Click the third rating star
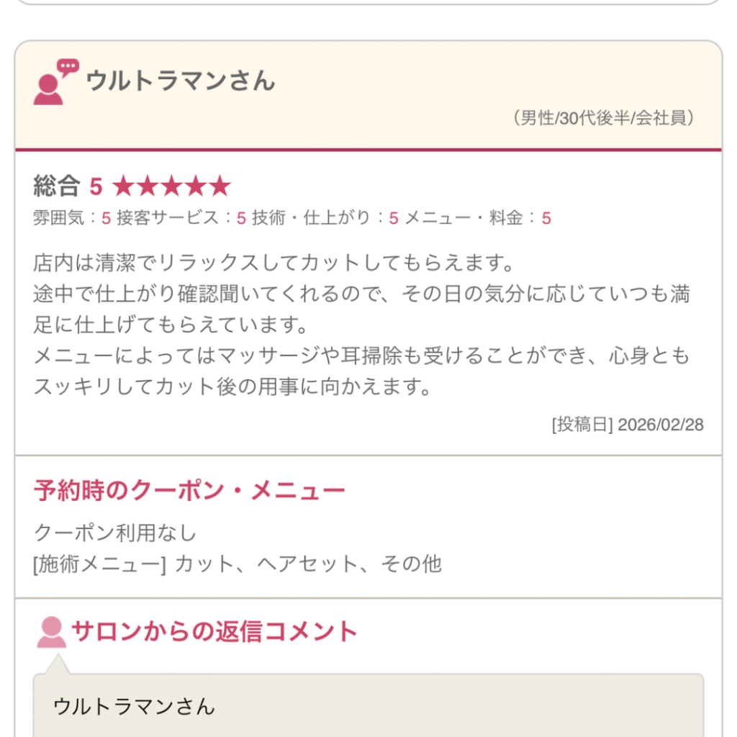Screen dimensions: 737x737 click(x=171, y=187)
